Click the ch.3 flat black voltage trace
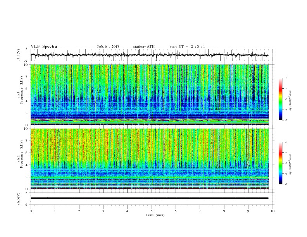This screenshot has height=237, width=307. [x=149, y=198]
